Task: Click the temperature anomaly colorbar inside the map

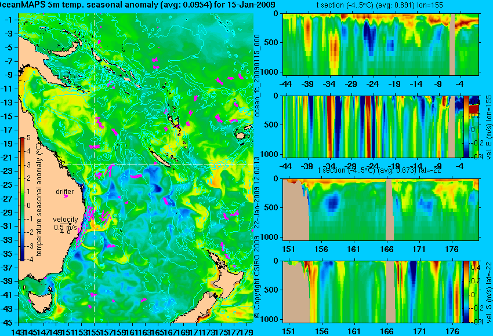Action: pos(22,199)
